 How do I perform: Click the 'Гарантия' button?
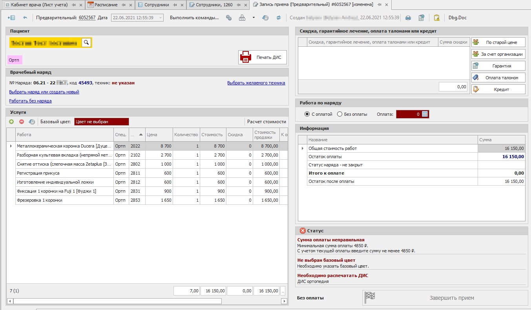(x=498, y=66)
